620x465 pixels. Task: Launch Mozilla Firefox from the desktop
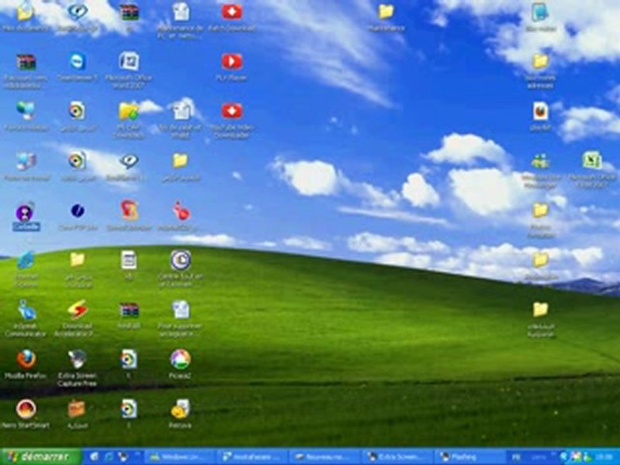26,364
